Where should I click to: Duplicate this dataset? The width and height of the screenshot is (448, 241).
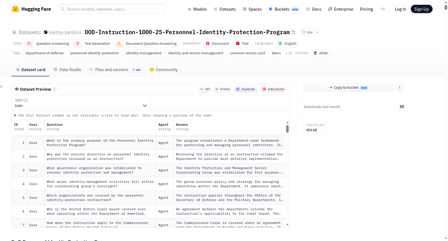coord(245,89)
